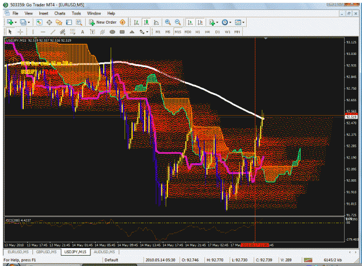Image resolution: width=362 pixels, height=266 pixels.
Task: Set timeframe to D1
Action: (217, 32)
